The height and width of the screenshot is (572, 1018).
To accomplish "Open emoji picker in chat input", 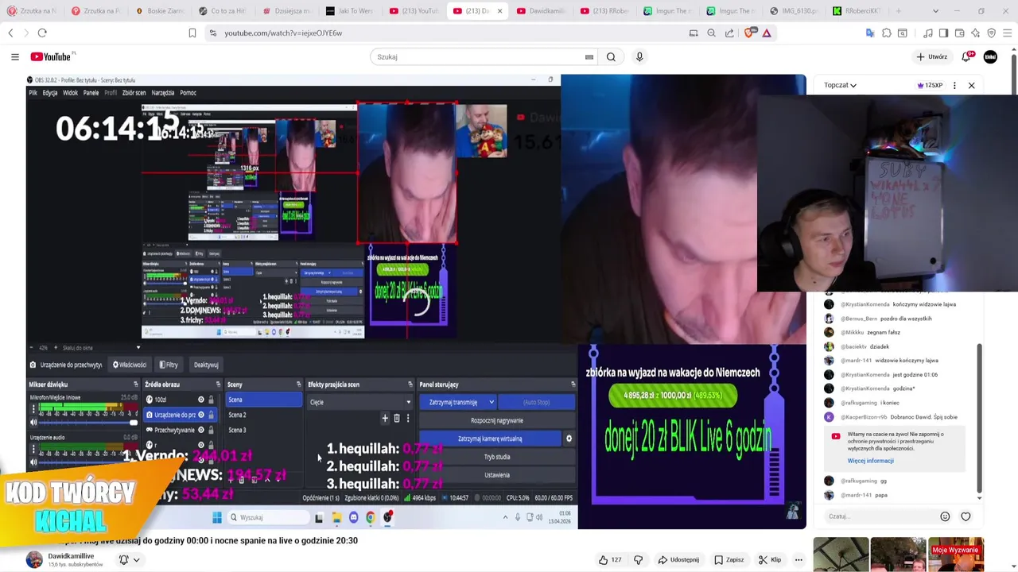I will [945, 516].
